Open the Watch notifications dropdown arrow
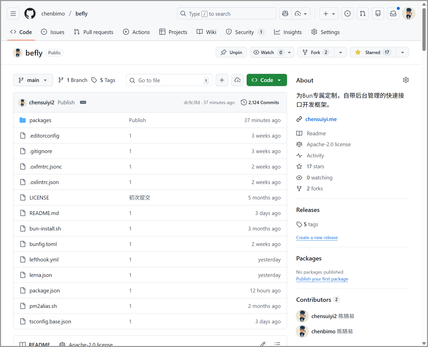 tap(289, 53)
